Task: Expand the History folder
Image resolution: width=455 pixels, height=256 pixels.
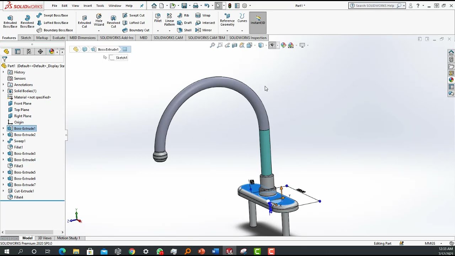Action: point(3,72)
